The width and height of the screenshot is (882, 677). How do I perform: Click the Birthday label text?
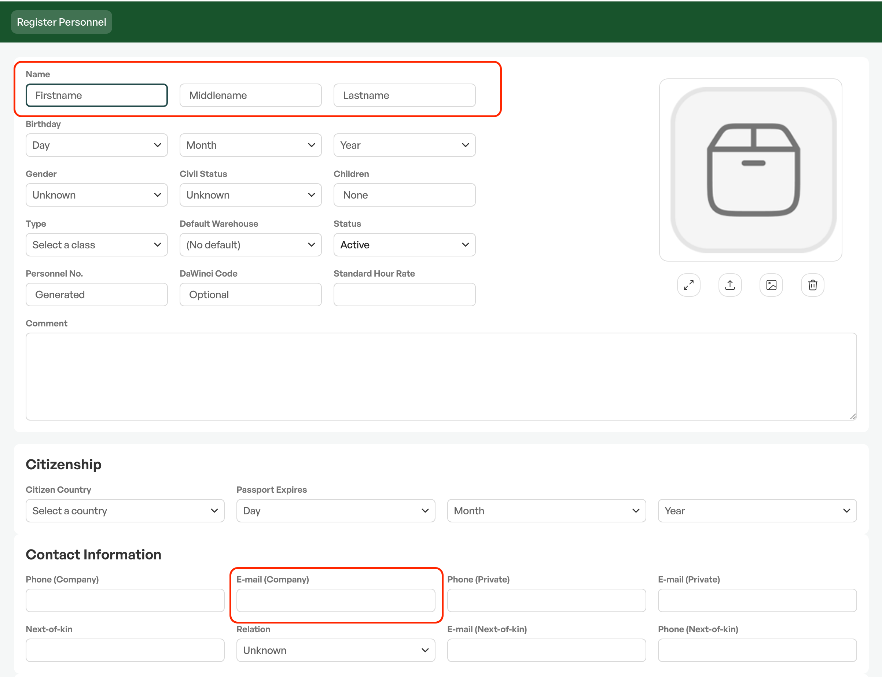pyautogui.click(x=43, y=124)
